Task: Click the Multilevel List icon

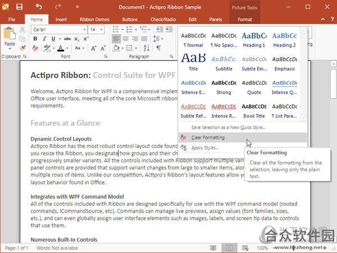Action: [x=143, y=29]
